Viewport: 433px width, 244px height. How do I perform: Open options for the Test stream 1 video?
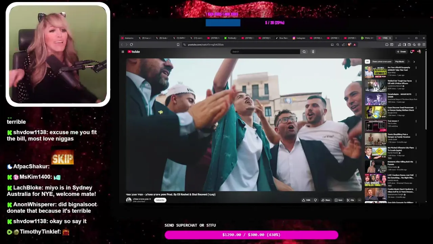416,121
